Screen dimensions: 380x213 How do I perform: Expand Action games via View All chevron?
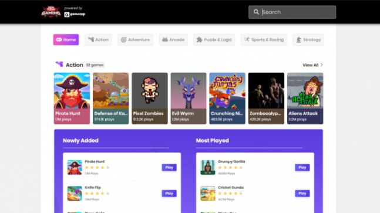322,65
